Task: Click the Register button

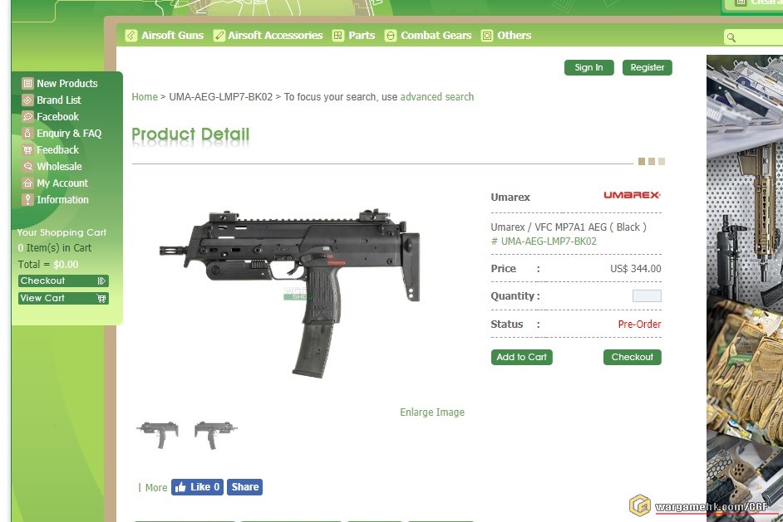Action: (648, 67)
